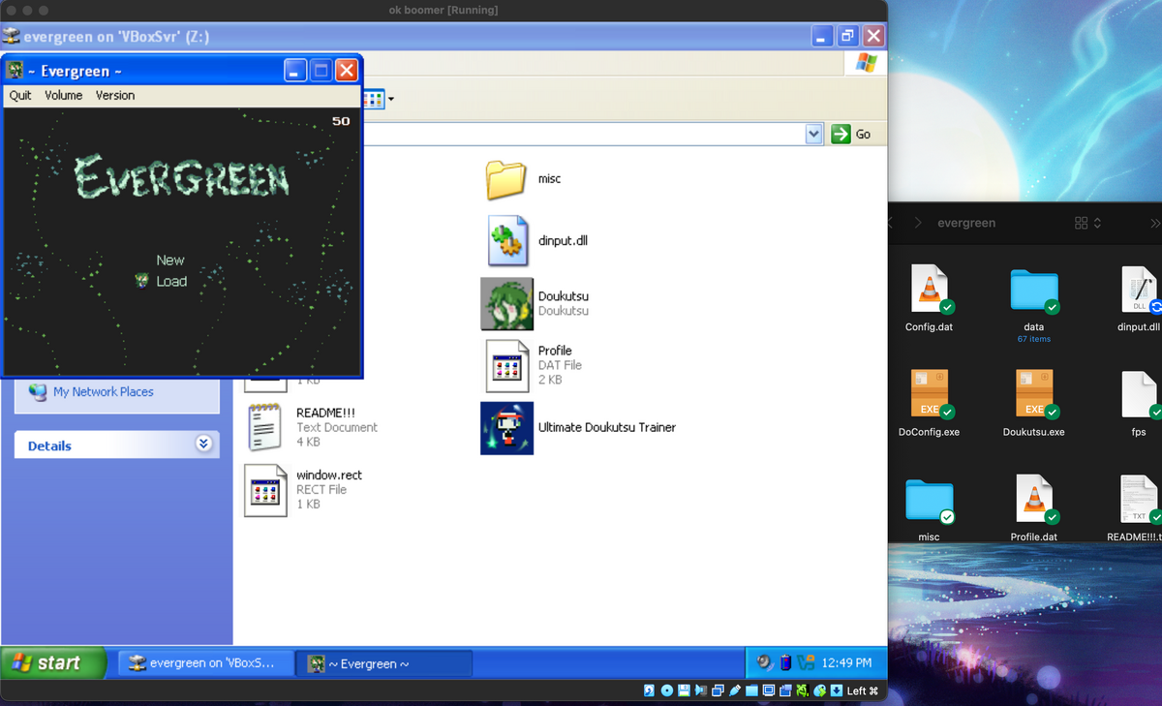Select the Profile DAT file icon
The width and height of the screenshot is (1162, 706).
pyautogui.click(x=507, y=365)
